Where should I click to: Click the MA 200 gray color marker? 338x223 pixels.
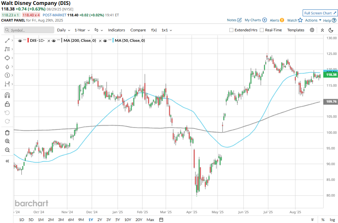(x=62, y=40)
